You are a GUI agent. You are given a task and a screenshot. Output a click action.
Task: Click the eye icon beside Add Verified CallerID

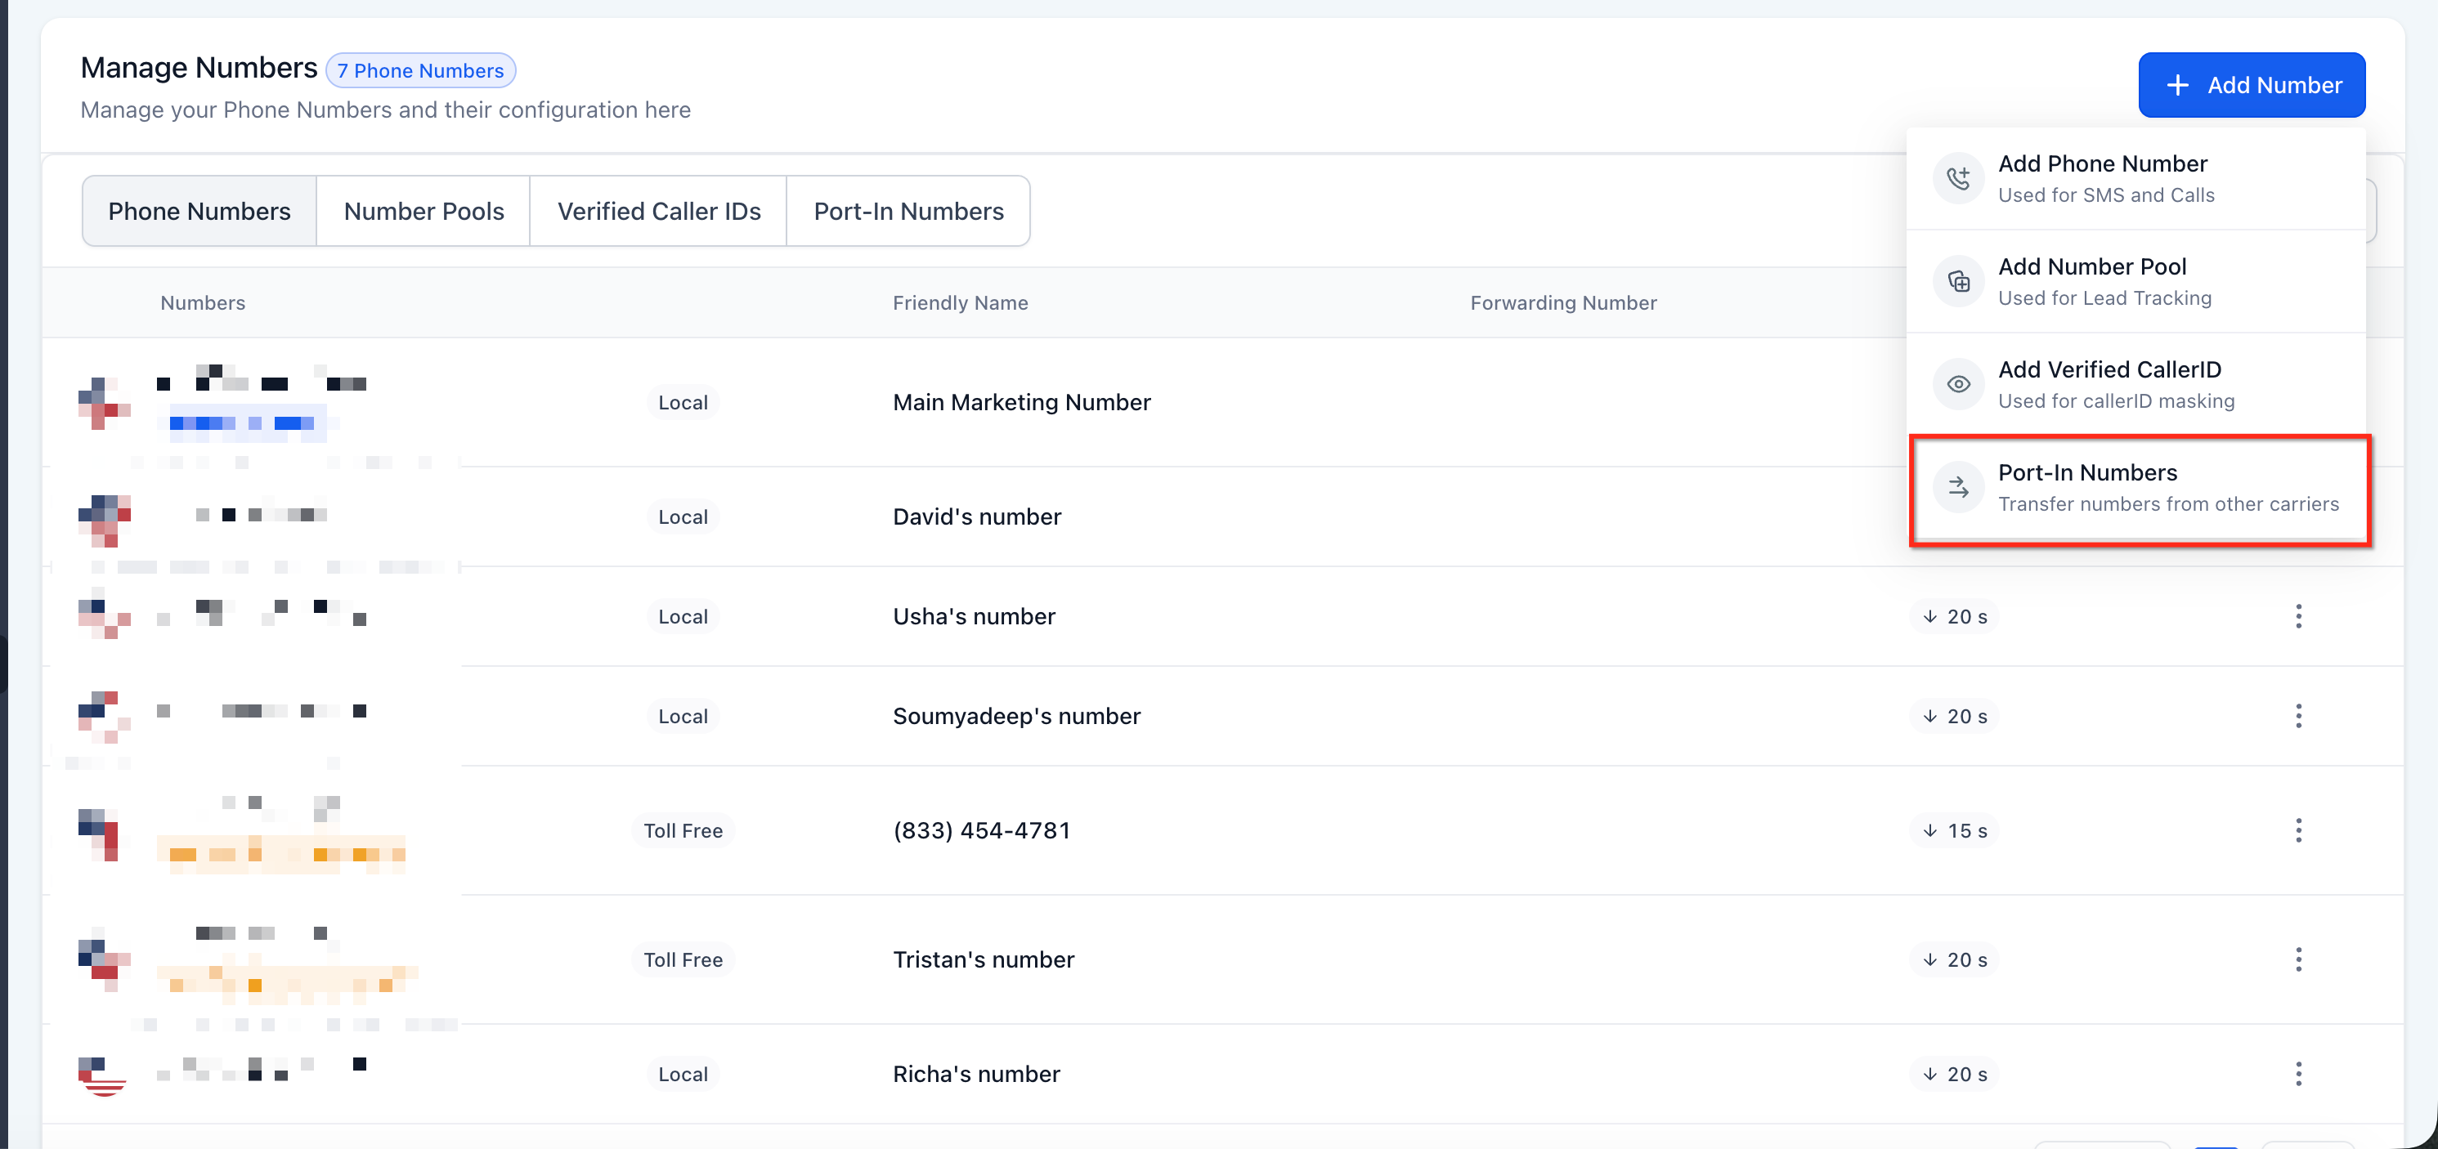point(1958,384)
